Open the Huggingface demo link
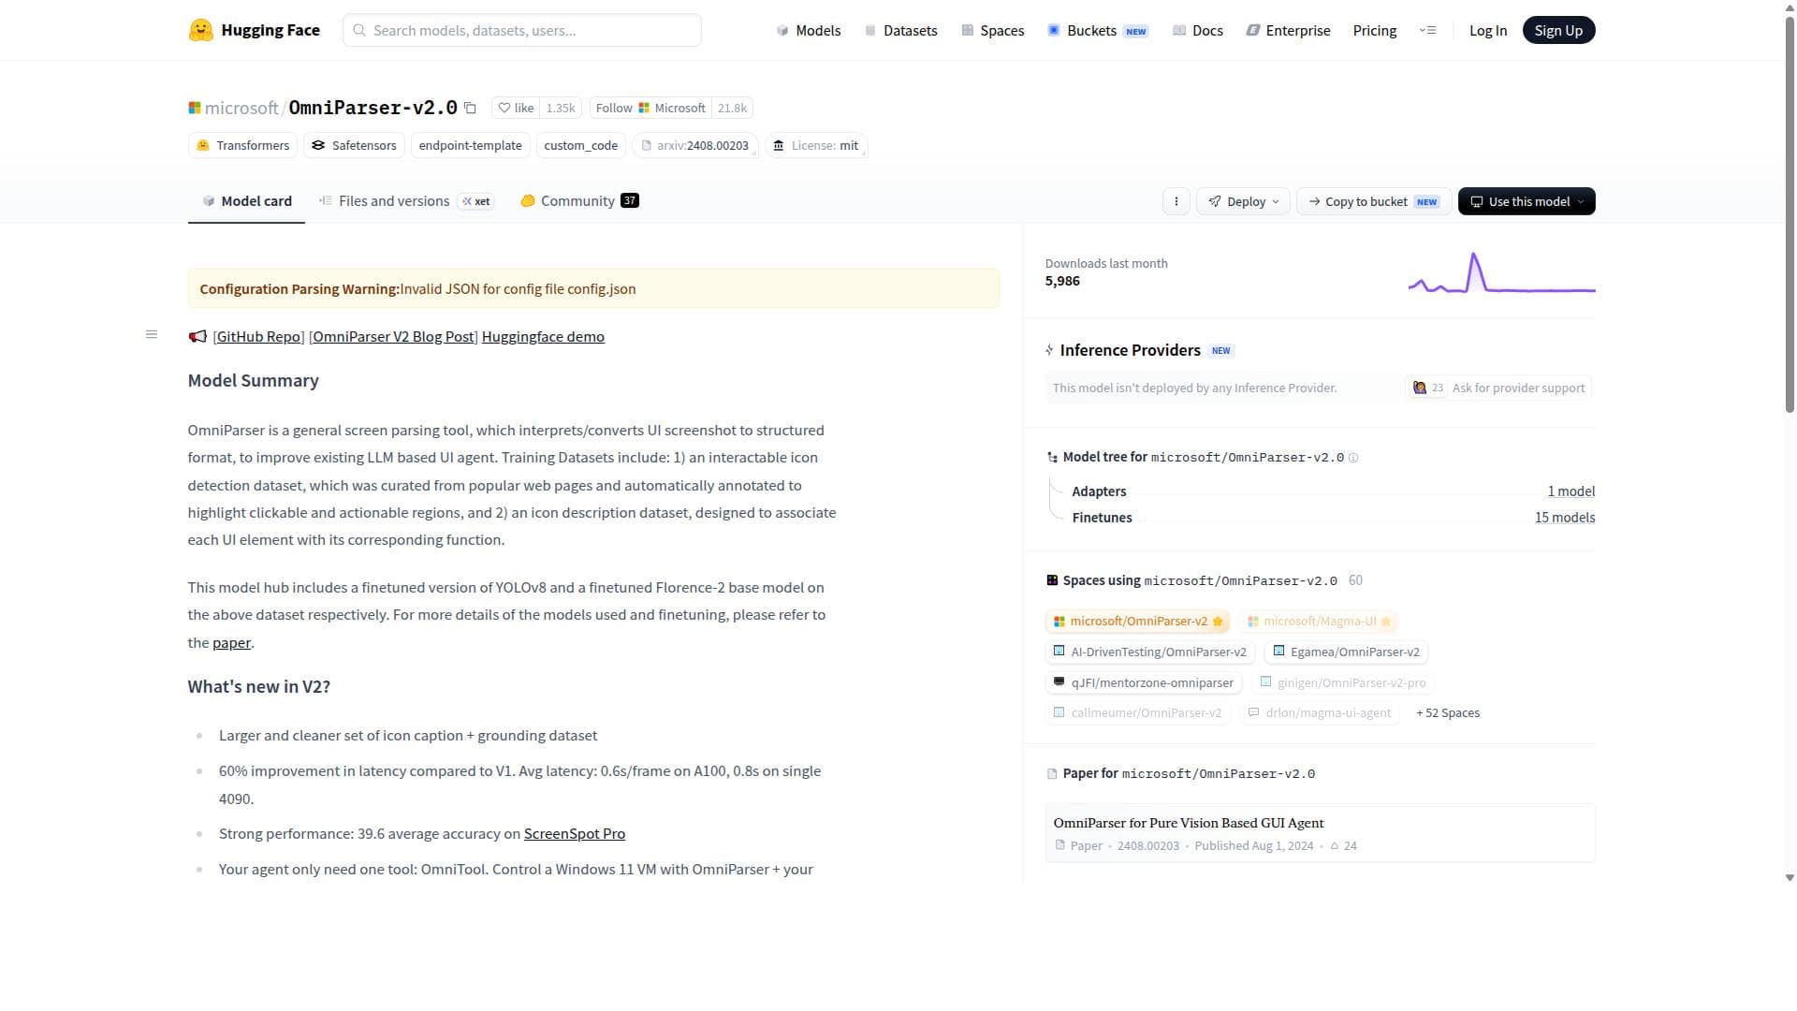 pyautogui.click(x=543, y=337)
